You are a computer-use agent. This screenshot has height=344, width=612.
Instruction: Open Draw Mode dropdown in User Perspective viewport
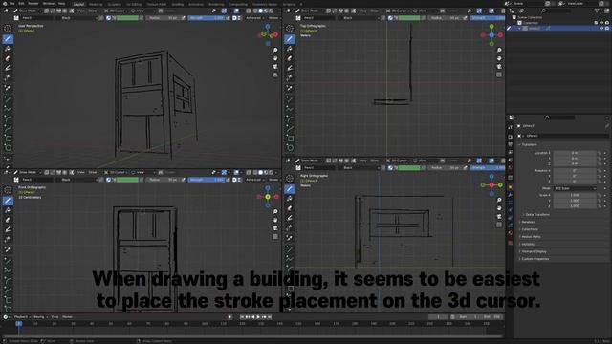[28, 11]
